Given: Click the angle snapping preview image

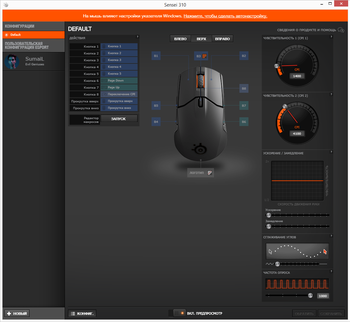Looking at the screenshot, I should (x=297, y=251).
